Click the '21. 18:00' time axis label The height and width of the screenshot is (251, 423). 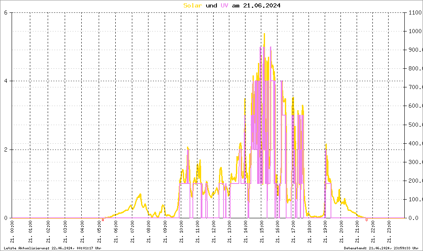pyautogui.click(x=309, y=232)
